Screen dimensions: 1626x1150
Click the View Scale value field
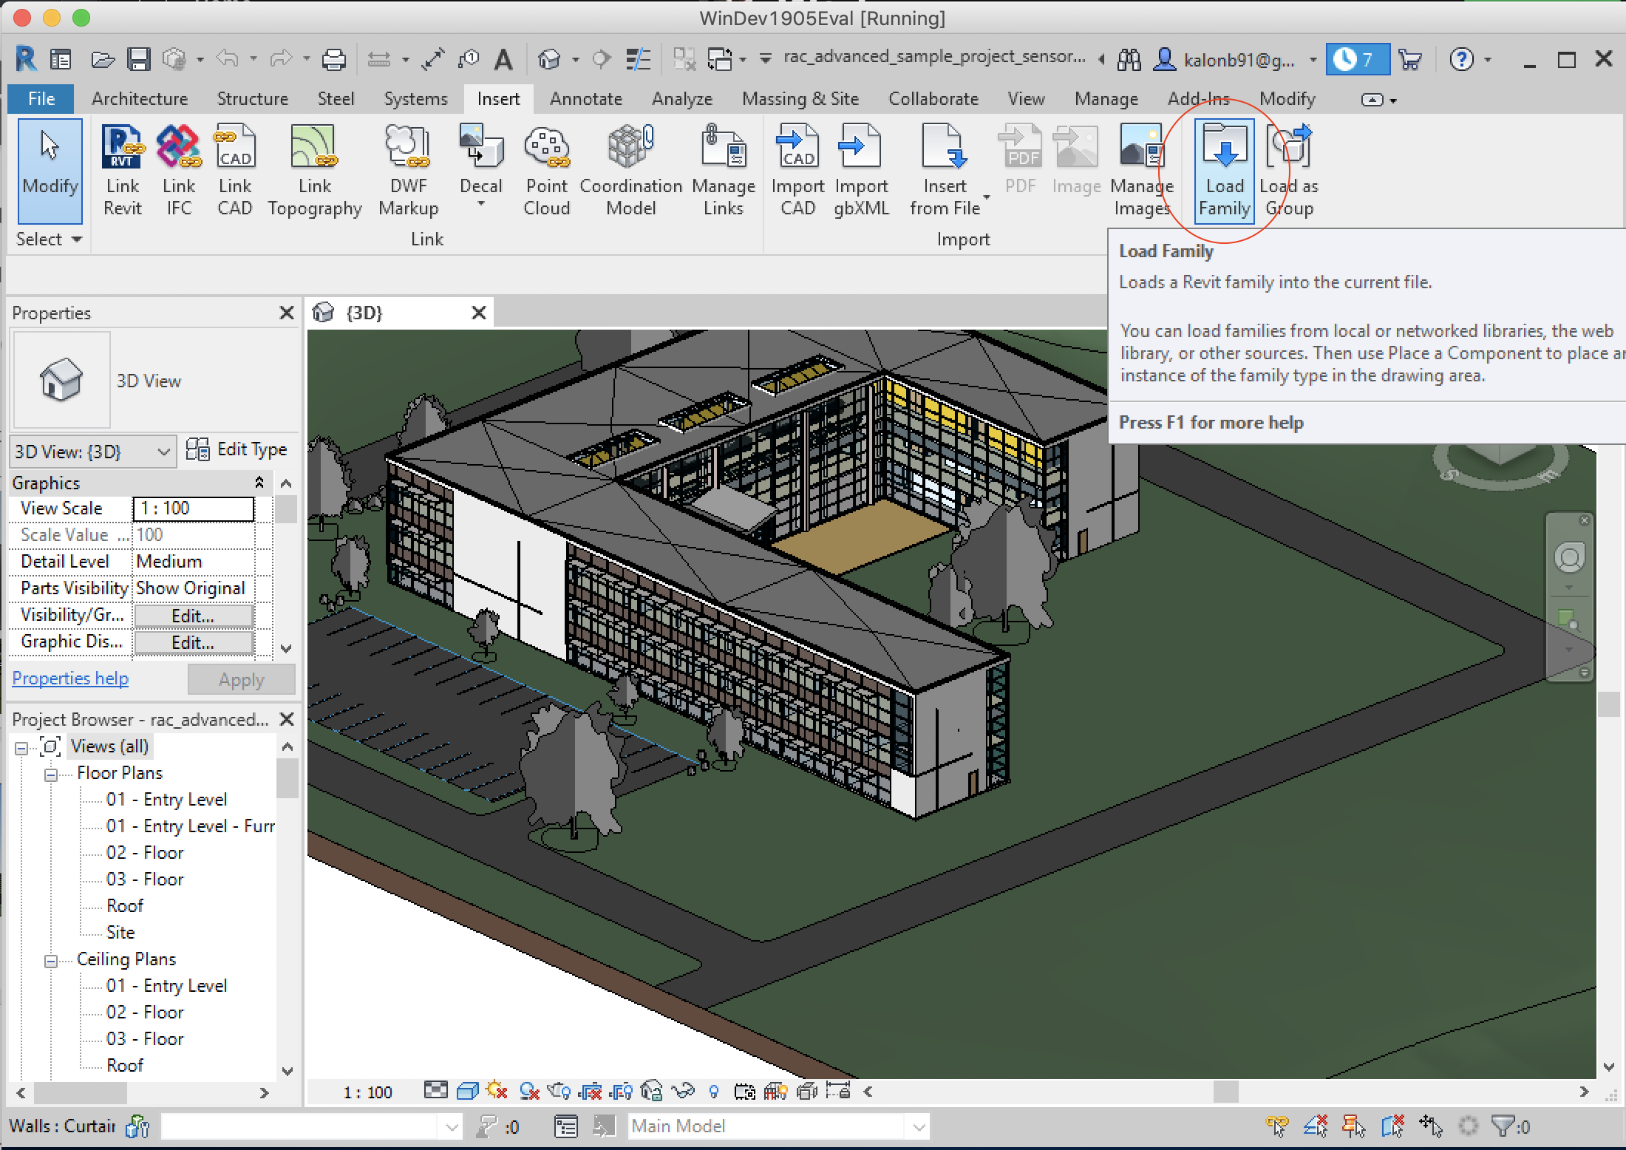[x=193, y=508]
